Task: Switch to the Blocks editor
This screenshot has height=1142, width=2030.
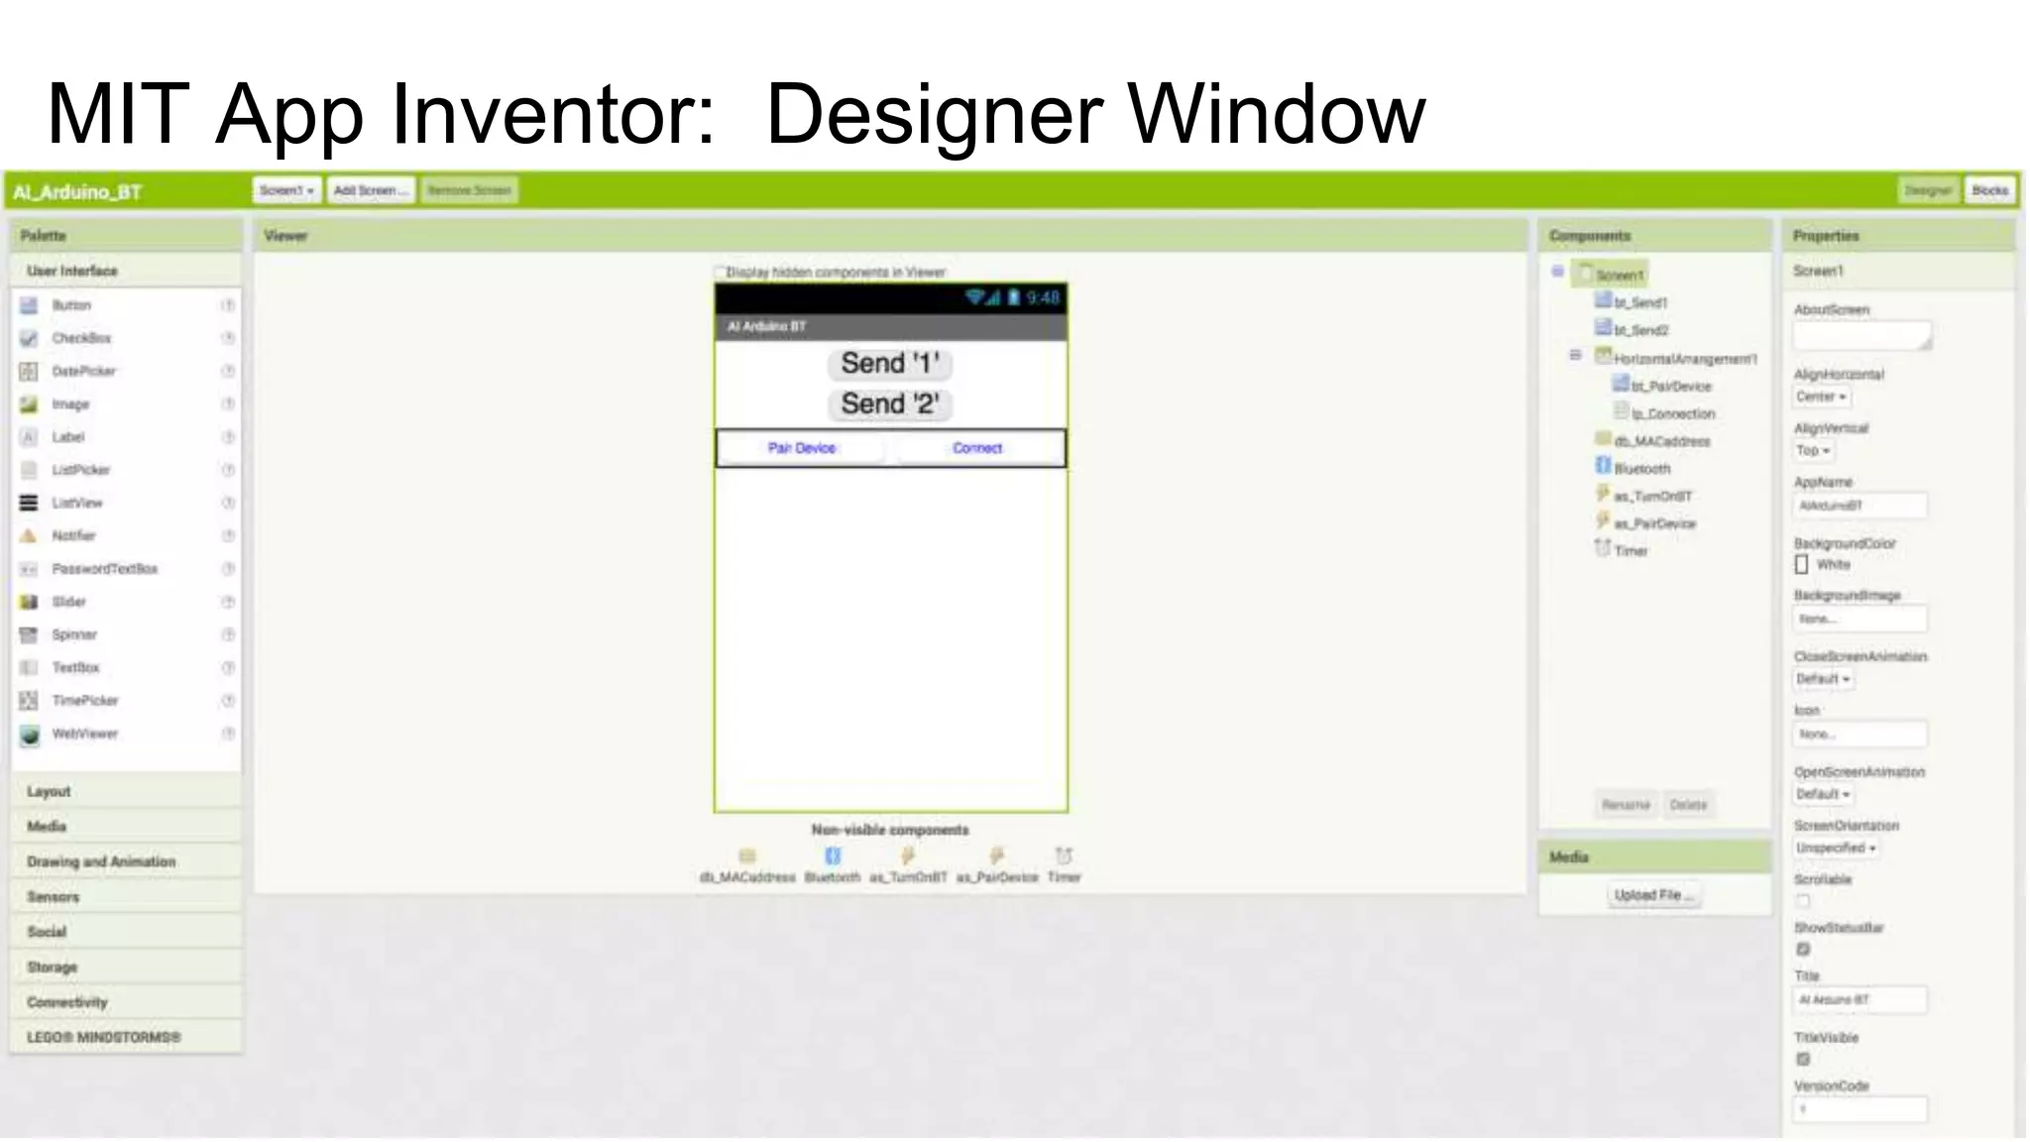Action: pos(1989,190)
